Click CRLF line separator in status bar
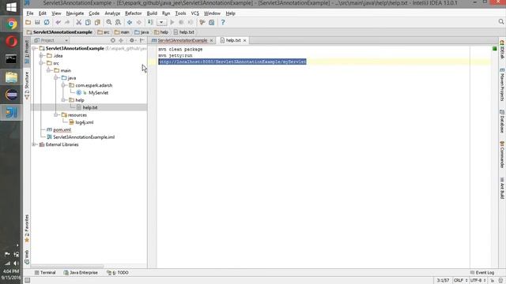Image resolution: width=506 pixels, height=284 pixels. (x=460, y=281)
